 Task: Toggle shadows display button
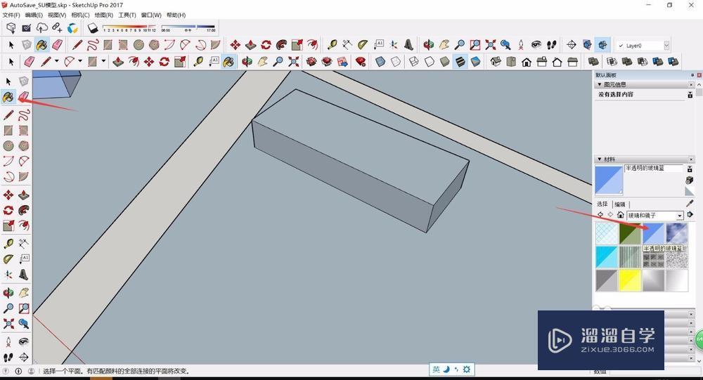[93, 28]
